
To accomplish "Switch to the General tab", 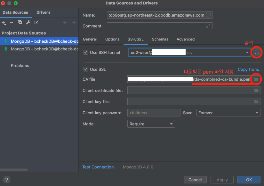I will coord(90,39).
